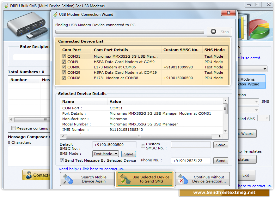Click the Phone No. input field
275x197 pixels.
pyautogui.click(x=191, y=161)
